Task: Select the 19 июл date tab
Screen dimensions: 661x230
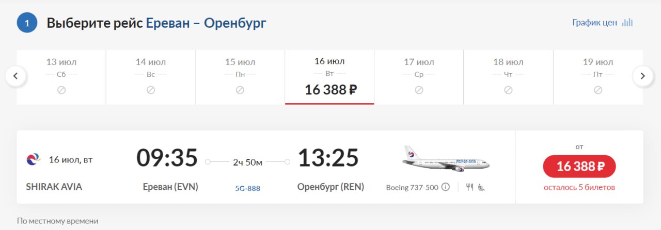Action: 597,76
